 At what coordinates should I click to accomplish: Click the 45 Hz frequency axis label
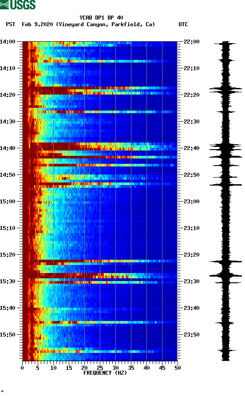pyautogui.click(x=162, y=368)
